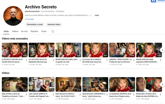This screenshot has height=104, width=165.
Task: Go to the Playlists tab
Action: tap(34, 31)
